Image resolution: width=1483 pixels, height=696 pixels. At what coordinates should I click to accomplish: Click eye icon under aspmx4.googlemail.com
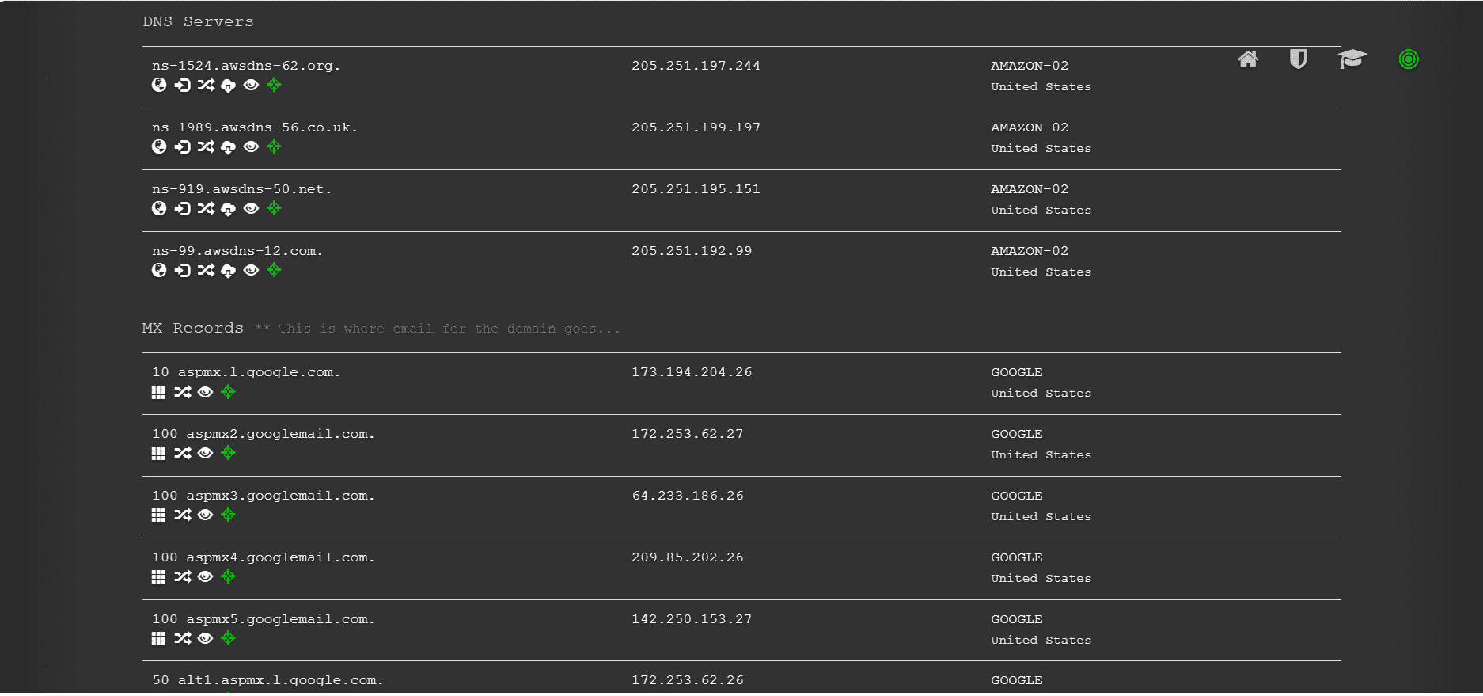click(205, 576)
